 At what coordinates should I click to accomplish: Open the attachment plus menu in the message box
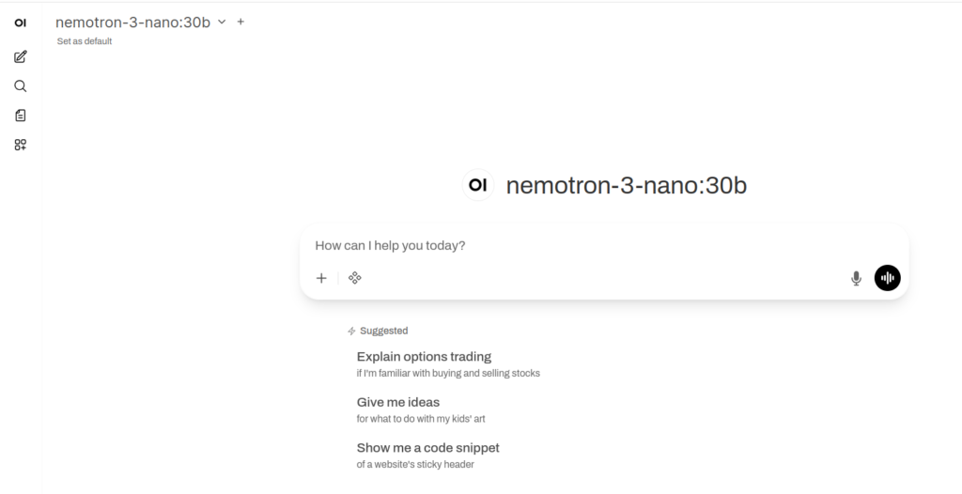321,278
